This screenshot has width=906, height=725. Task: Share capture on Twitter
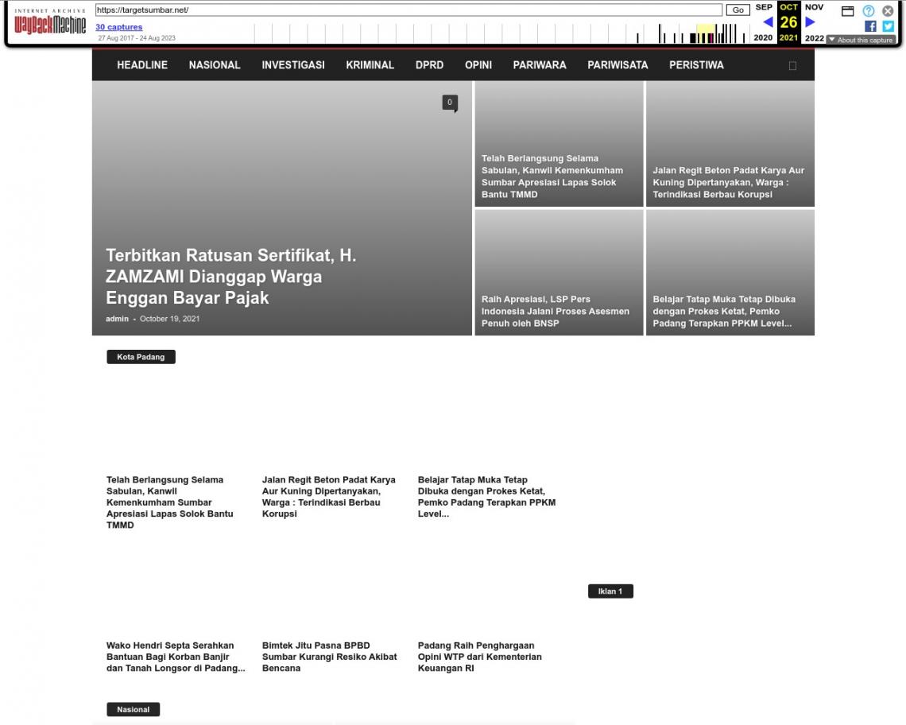pyautogui.click(x=888, y=26)
